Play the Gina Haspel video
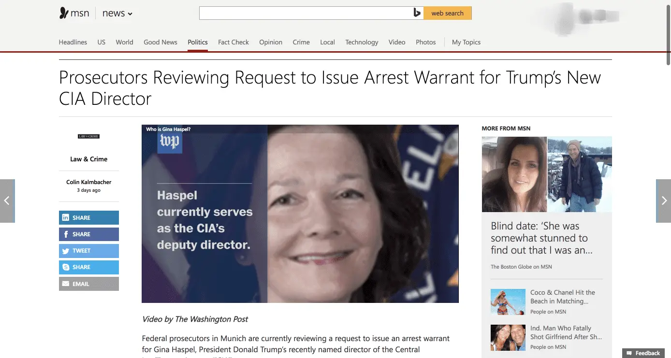671x358 pixels. pyautogui.click(x=300, y=214)
